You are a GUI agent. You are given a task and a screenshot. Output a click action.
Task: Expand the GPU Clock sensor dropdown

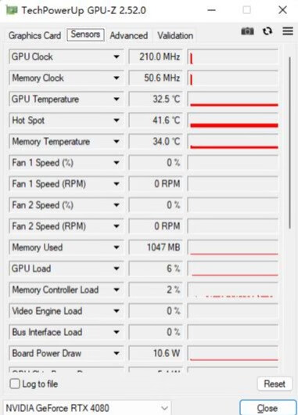(x=117, y=56)
